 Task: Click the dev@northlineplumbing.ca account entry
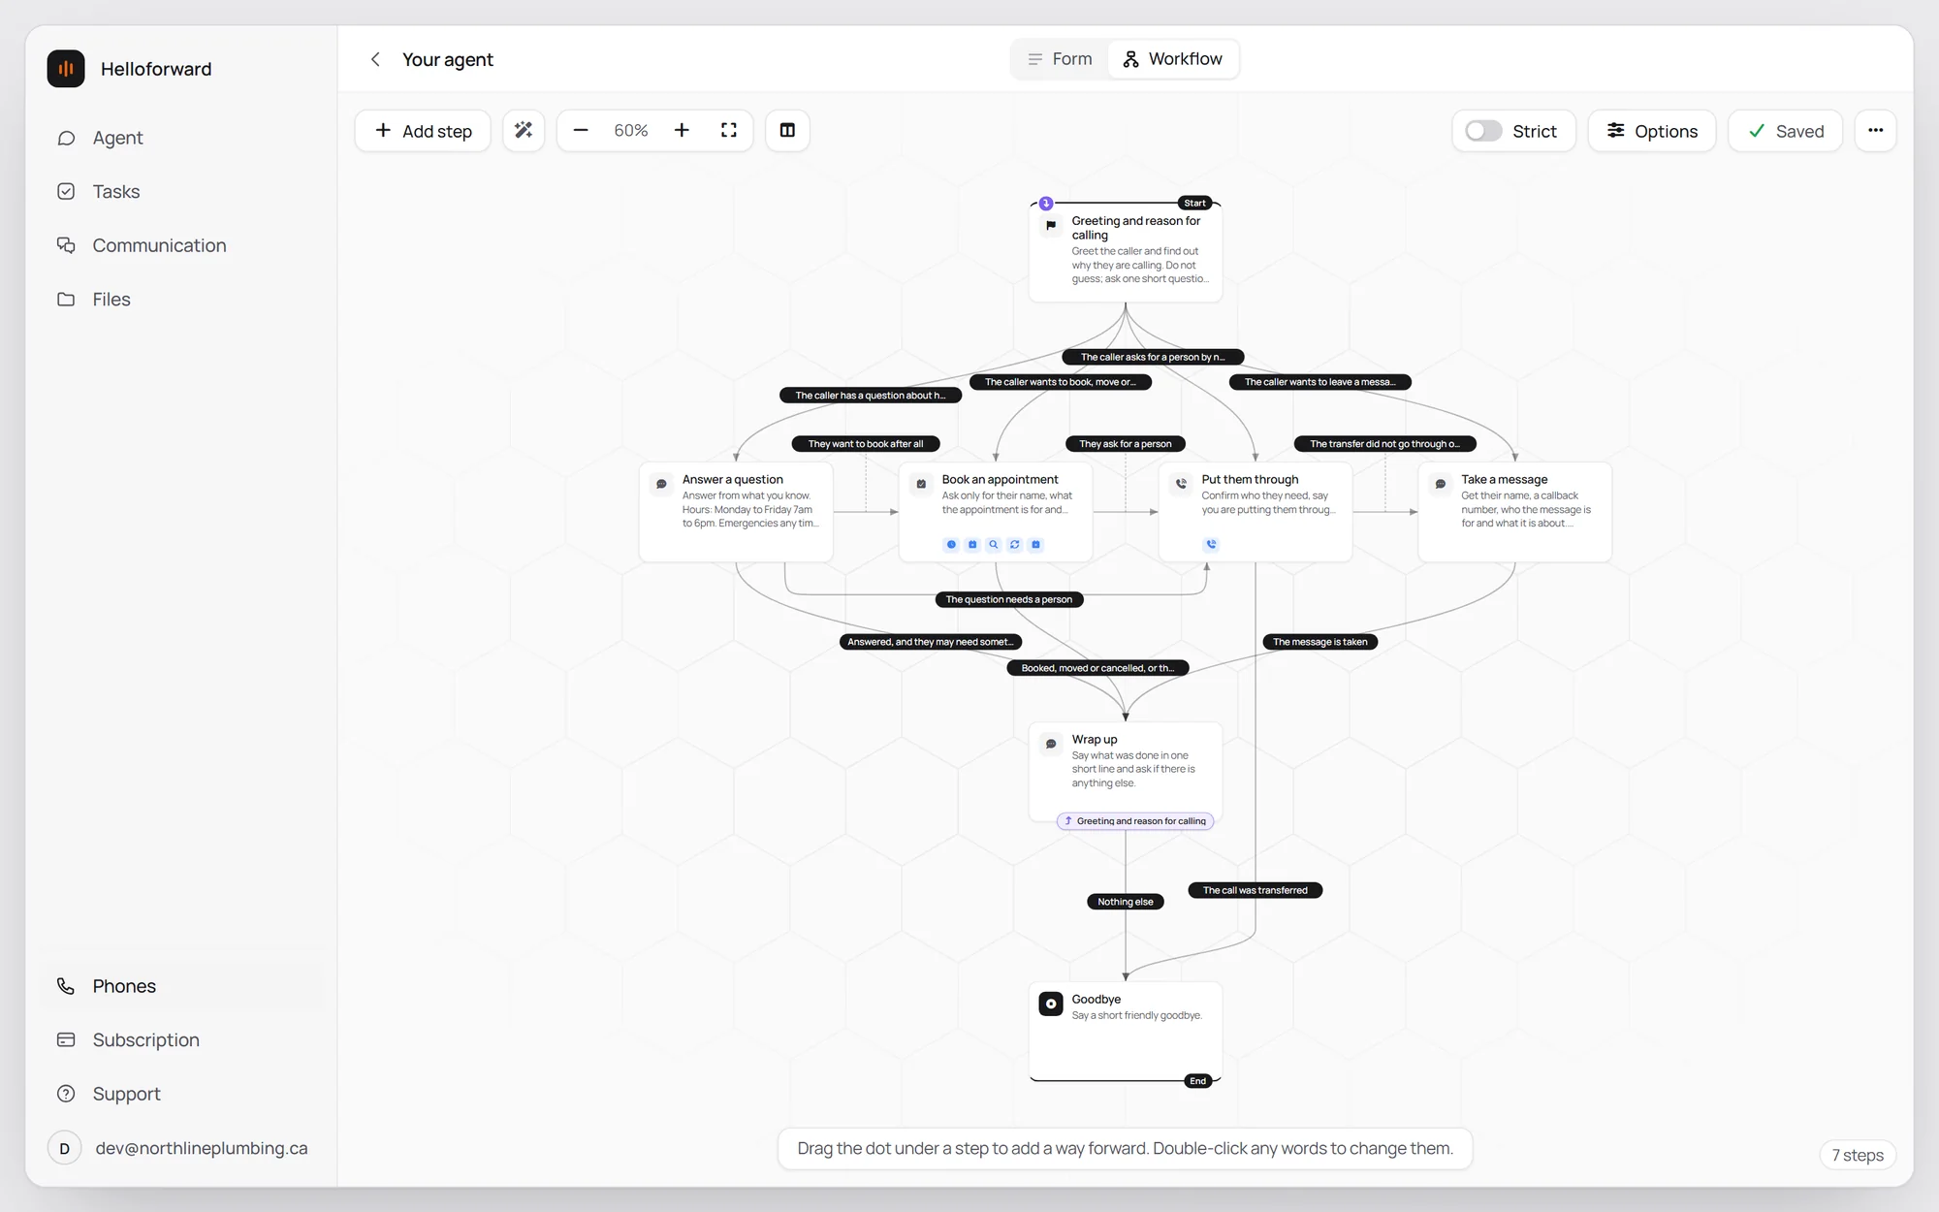tap(178, 1148)
